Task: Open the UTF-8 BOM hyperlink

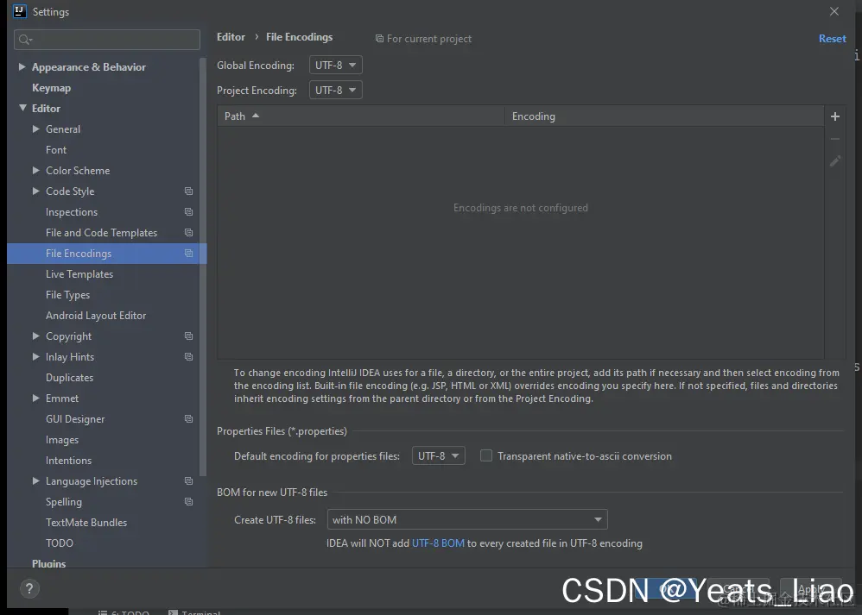Action: pyautogui.click(x=438, y=543)
